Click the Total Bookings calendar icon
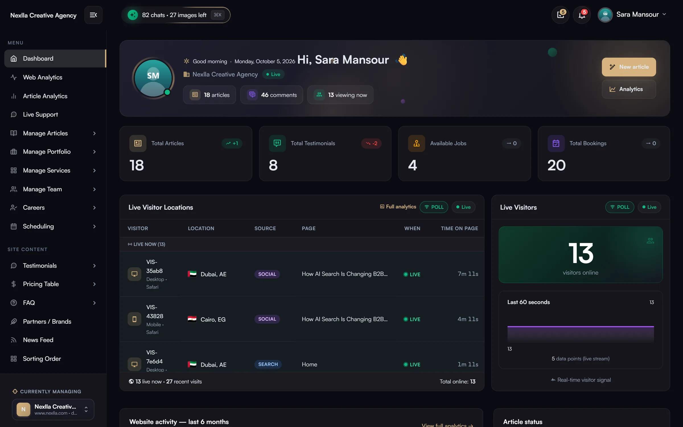Image resolution: width=683 pixels, height=427 pixels. (556, 143)
